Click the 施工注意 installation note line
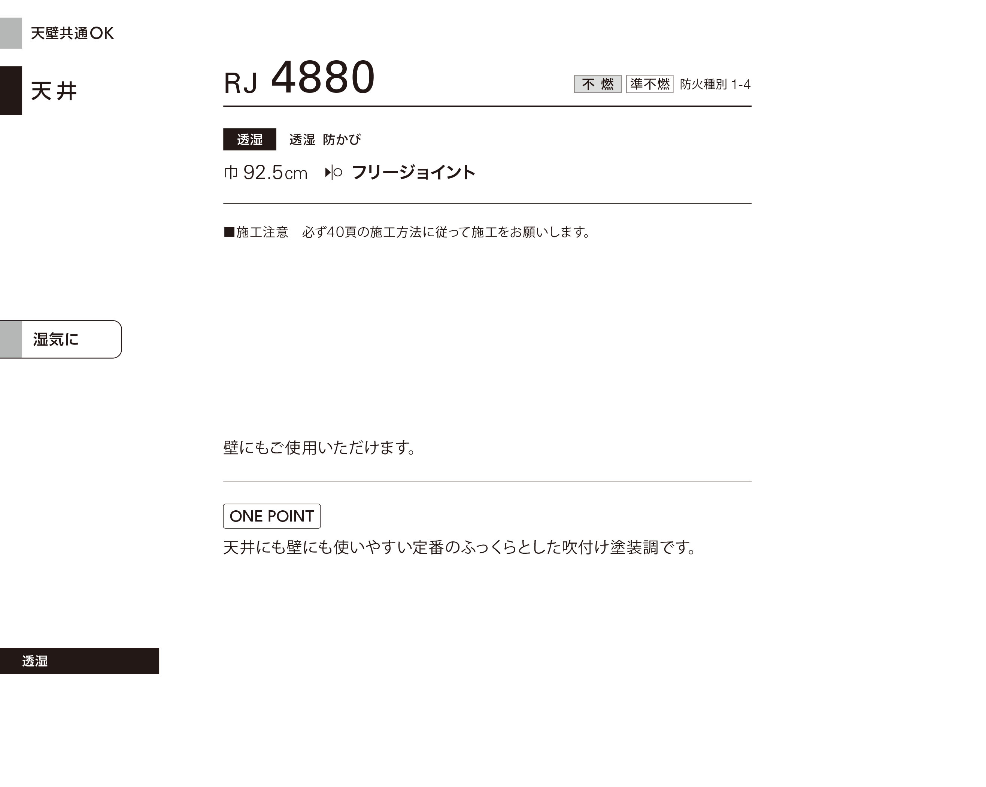The width and height of the screenshot is (986, 787). (x=407, y=232)
